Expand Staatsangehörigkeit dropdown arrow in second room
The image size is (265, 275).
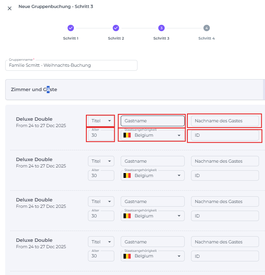click(x=179, y=175)
